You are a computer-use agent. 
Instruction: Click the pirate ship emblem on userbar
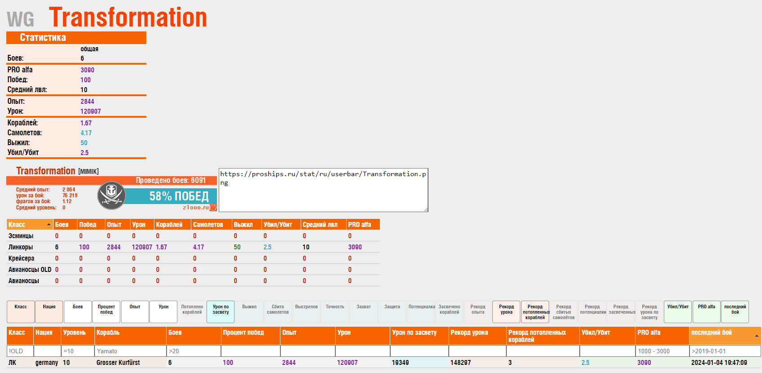111,195
